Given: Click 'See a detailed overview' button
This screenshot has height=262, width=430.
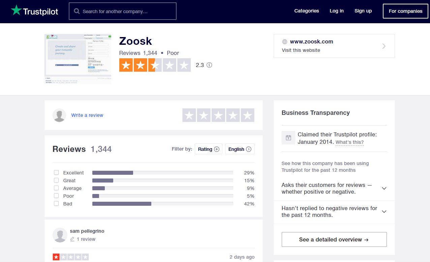Looking at the screenshot, I should click(x=334, y=239).
